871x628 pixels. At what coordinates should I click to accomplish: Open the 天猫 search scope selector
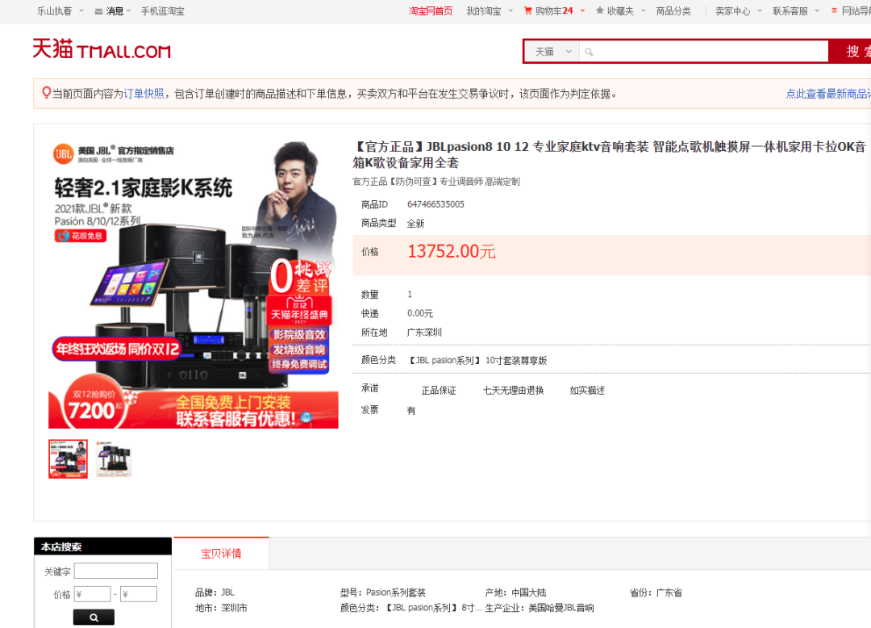pyautogui.click(x=552, y=52)
